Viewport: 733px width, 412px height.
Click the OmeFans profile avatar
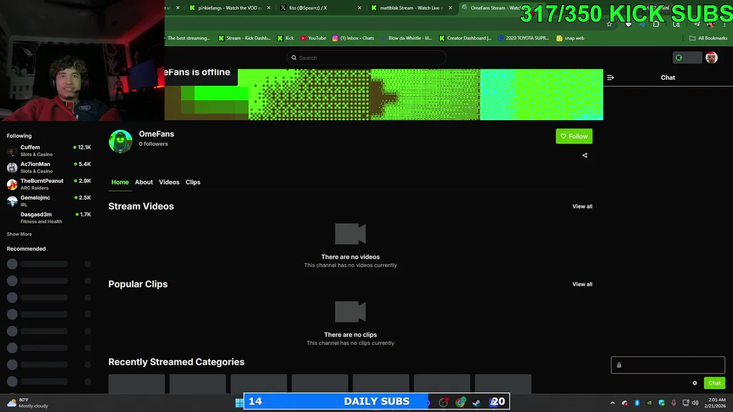[120, 141]
